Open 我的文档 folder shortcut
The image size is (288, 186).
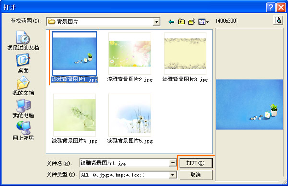pos(24,86)
